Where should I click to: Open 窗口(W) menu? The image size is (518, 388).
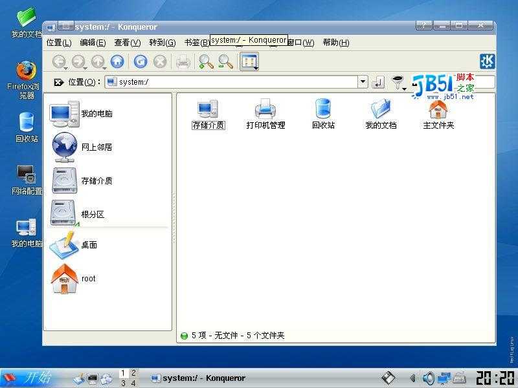pyautogui.click(x=300, y=43)
